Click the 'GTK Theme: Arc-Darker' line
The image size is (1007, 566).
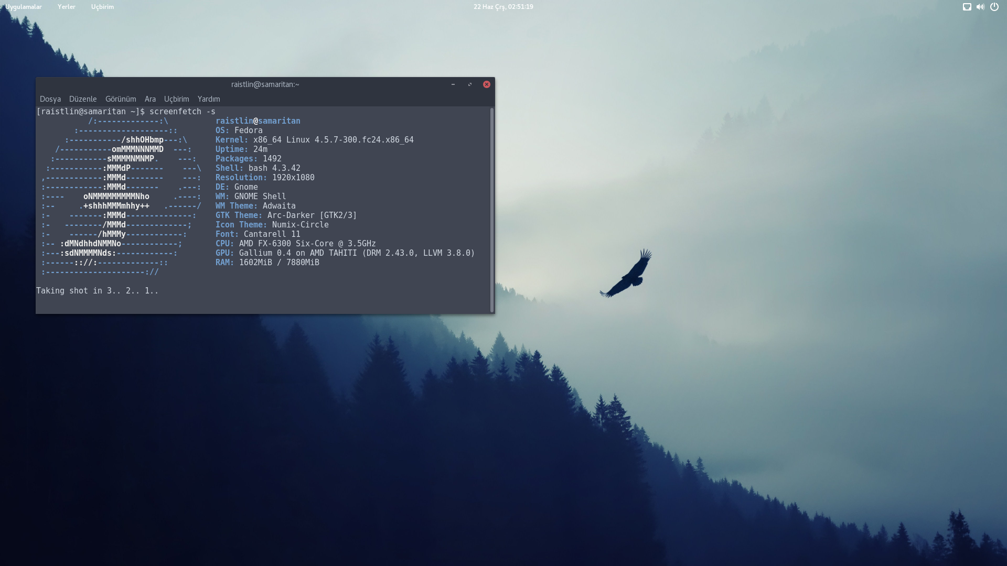[x=286, y=215]
